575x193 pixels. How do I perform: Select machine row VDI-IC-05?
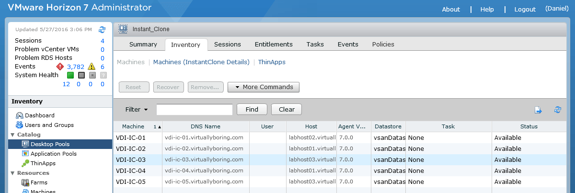tap(340, 182)
